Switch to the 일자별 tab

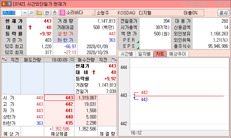click(144, 54)
